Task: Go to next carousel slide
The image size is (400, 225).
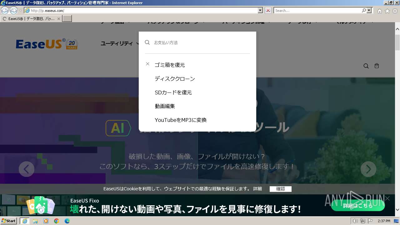Action: pos(368,169)
